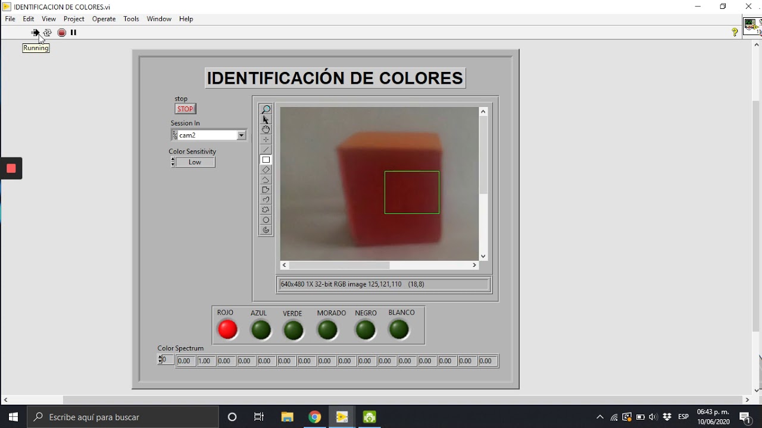Screen dimensions: 762x428
Task: Click the ROJO LED indicator
Action: click(x=227, y=329)
